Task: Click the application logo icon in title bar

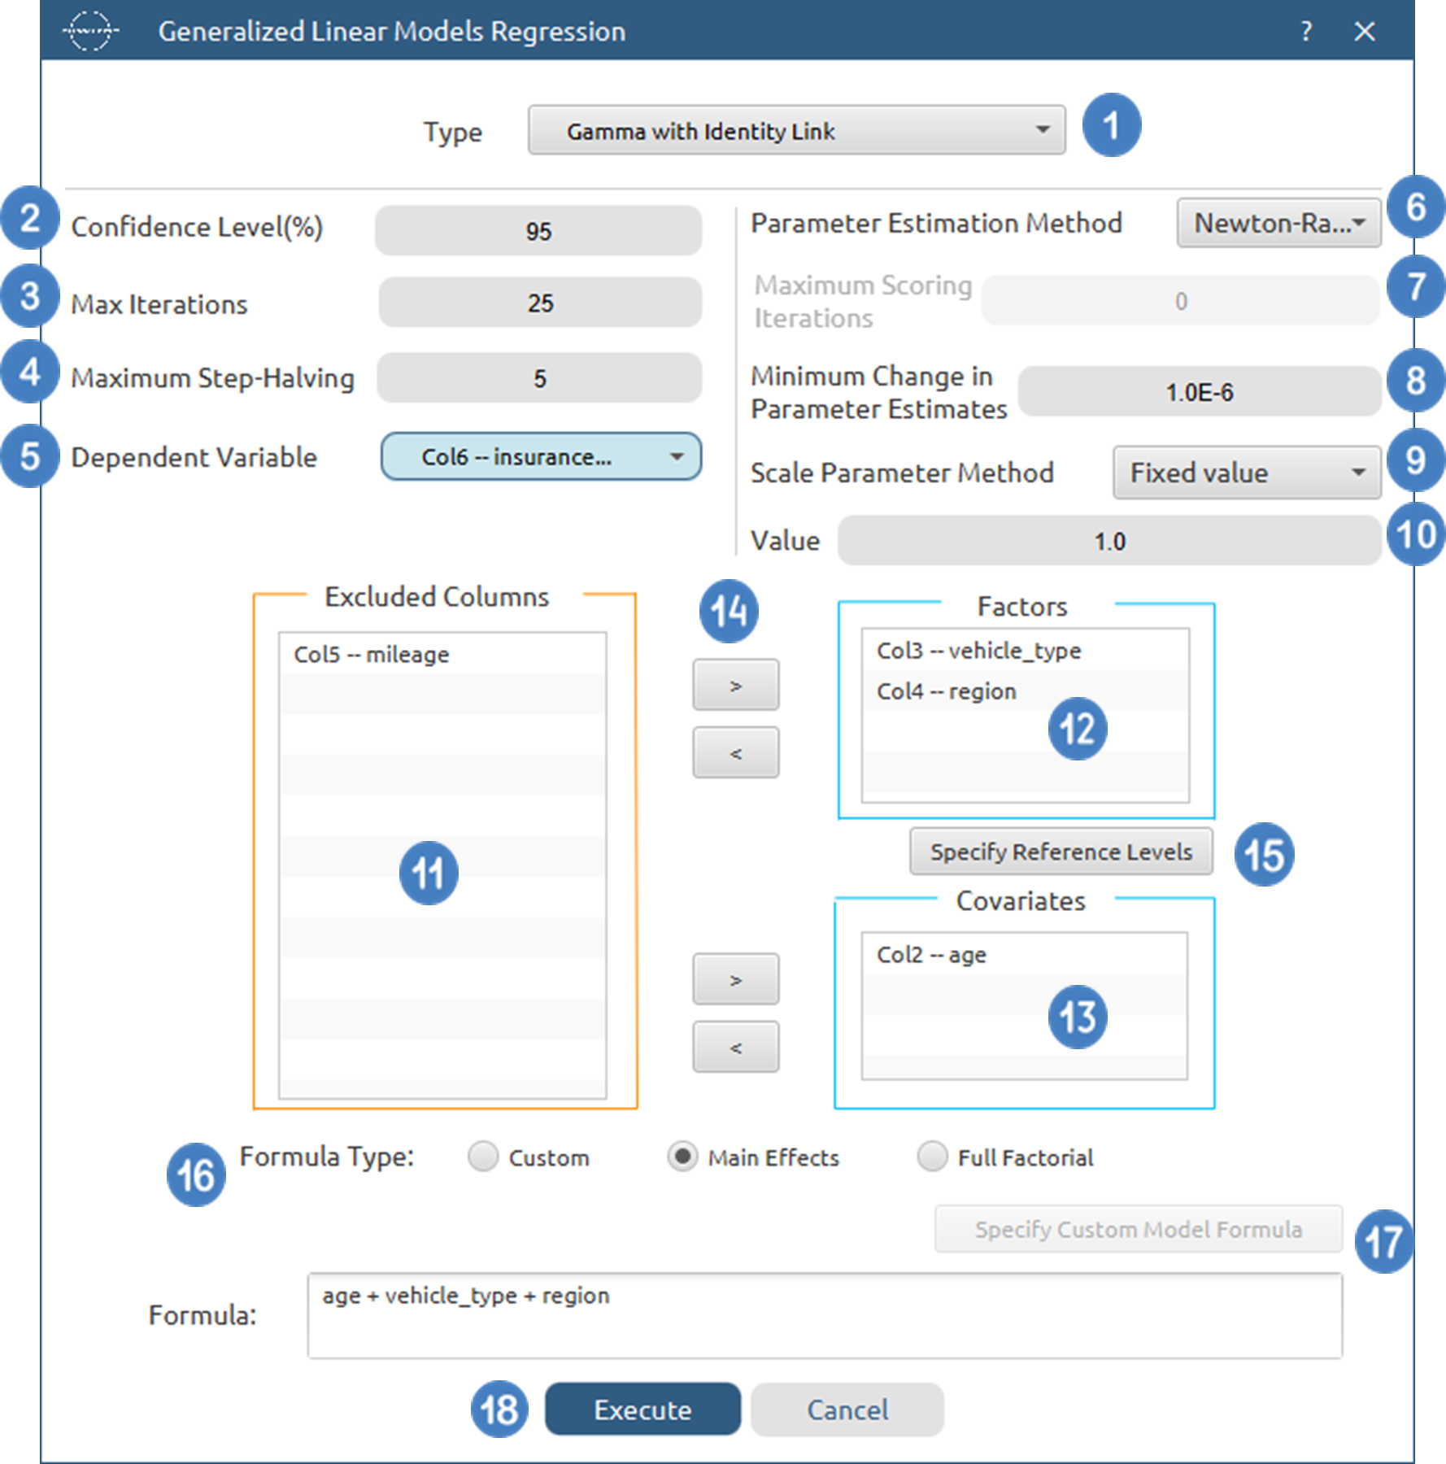Action: [x=90, y=31]
